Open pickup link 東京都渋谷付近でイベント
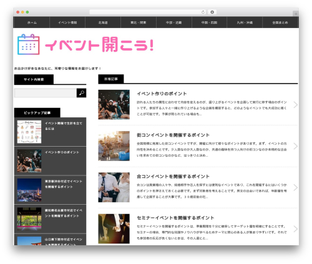 64,184
